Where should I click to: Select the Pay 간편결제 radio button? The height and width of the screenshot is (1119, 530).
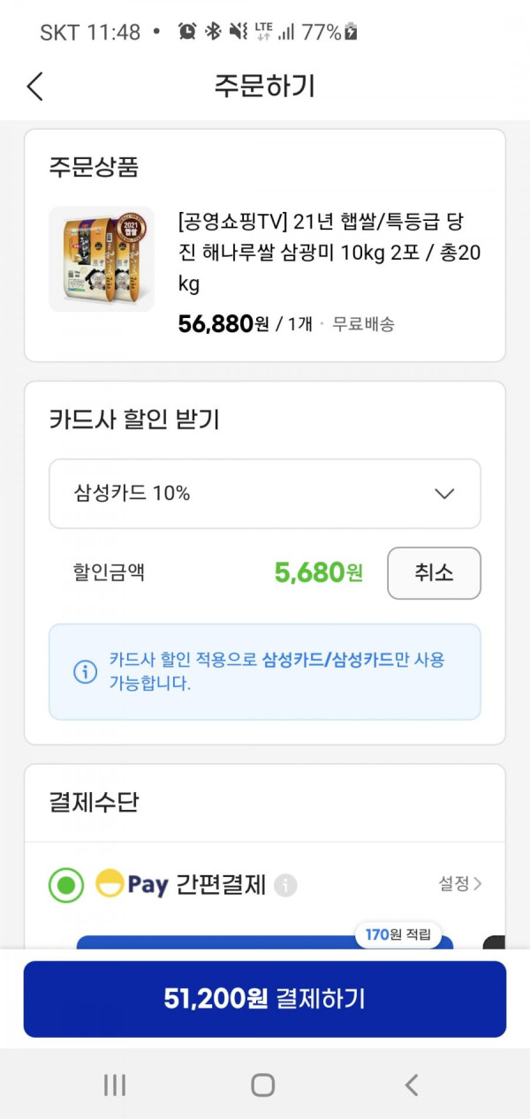[66, 885]
